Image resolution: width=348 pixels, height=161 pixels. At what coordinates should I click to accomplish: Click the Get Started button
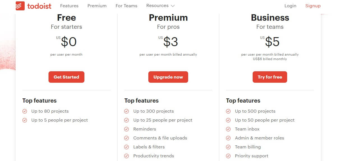click(x=66, y=77)
